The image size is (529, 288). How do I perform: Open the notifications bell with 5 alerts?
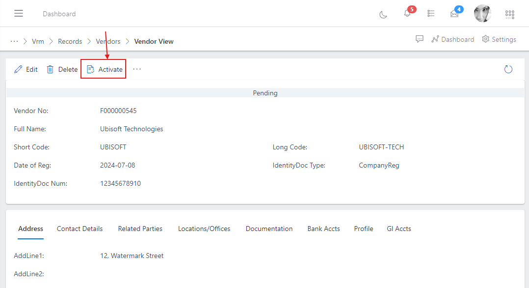407,14
